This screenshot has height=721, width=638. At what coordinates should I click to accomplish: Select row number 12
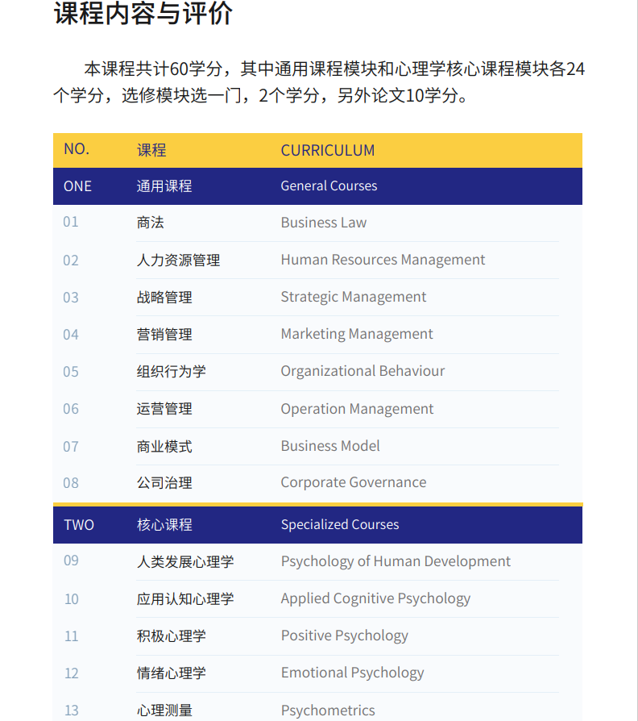click(71, 673)
